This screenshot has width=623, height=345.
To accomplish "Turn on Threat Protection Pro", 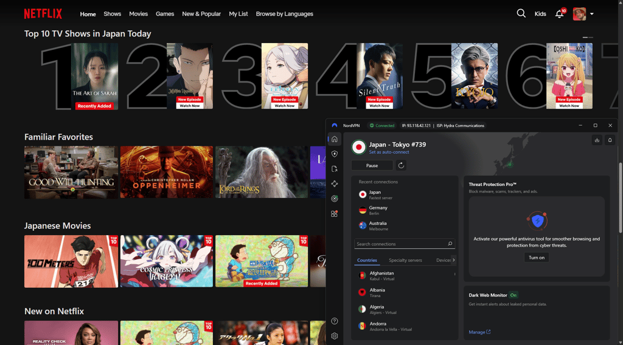I will (537, 258).
